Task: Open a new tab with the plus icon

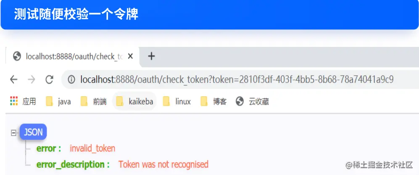Action: coord(152,56)
